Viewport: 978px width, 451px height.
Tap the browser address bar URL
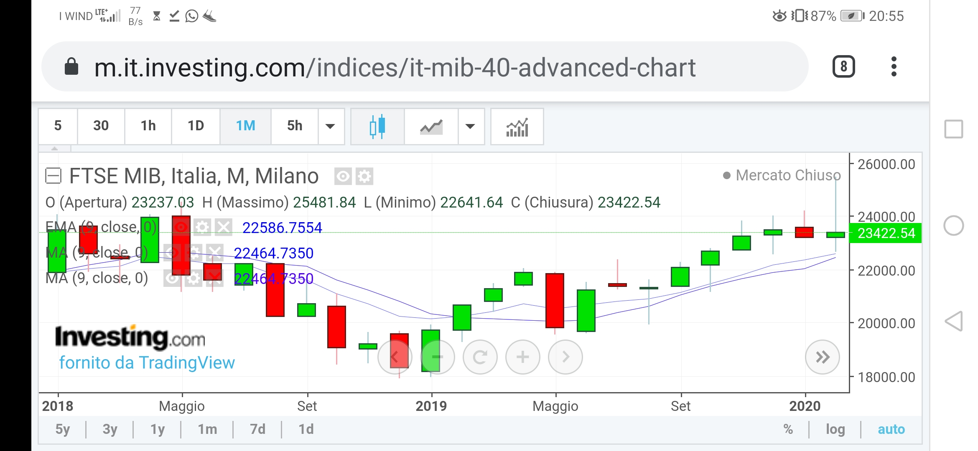pos(395,67)
